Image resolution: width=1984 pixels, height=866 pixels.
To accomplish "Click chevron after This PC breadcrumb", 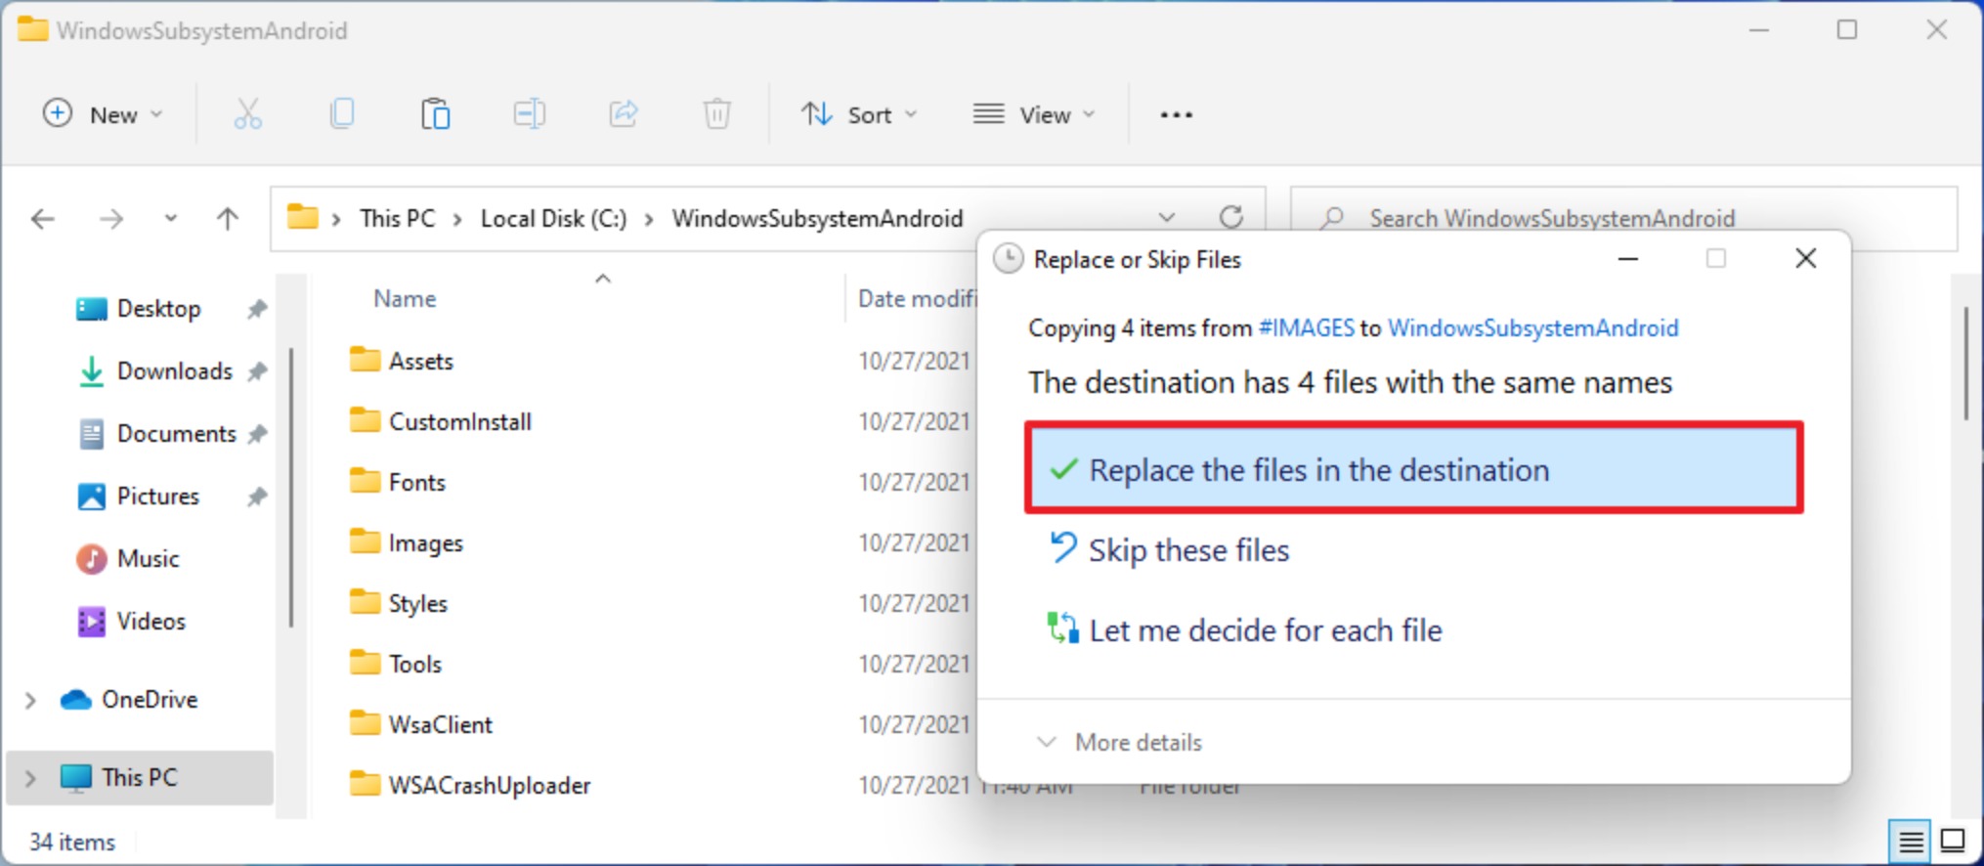I will coord(457,219).
